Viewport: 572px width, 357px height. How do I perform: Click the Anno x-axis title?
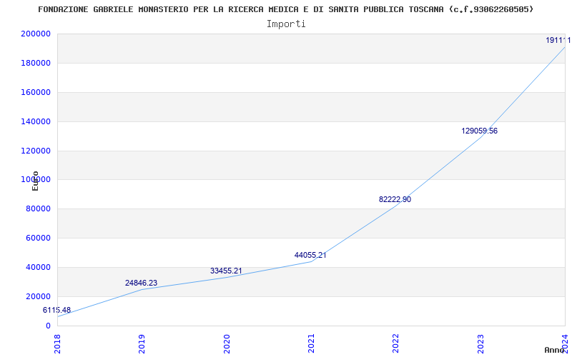555,350
